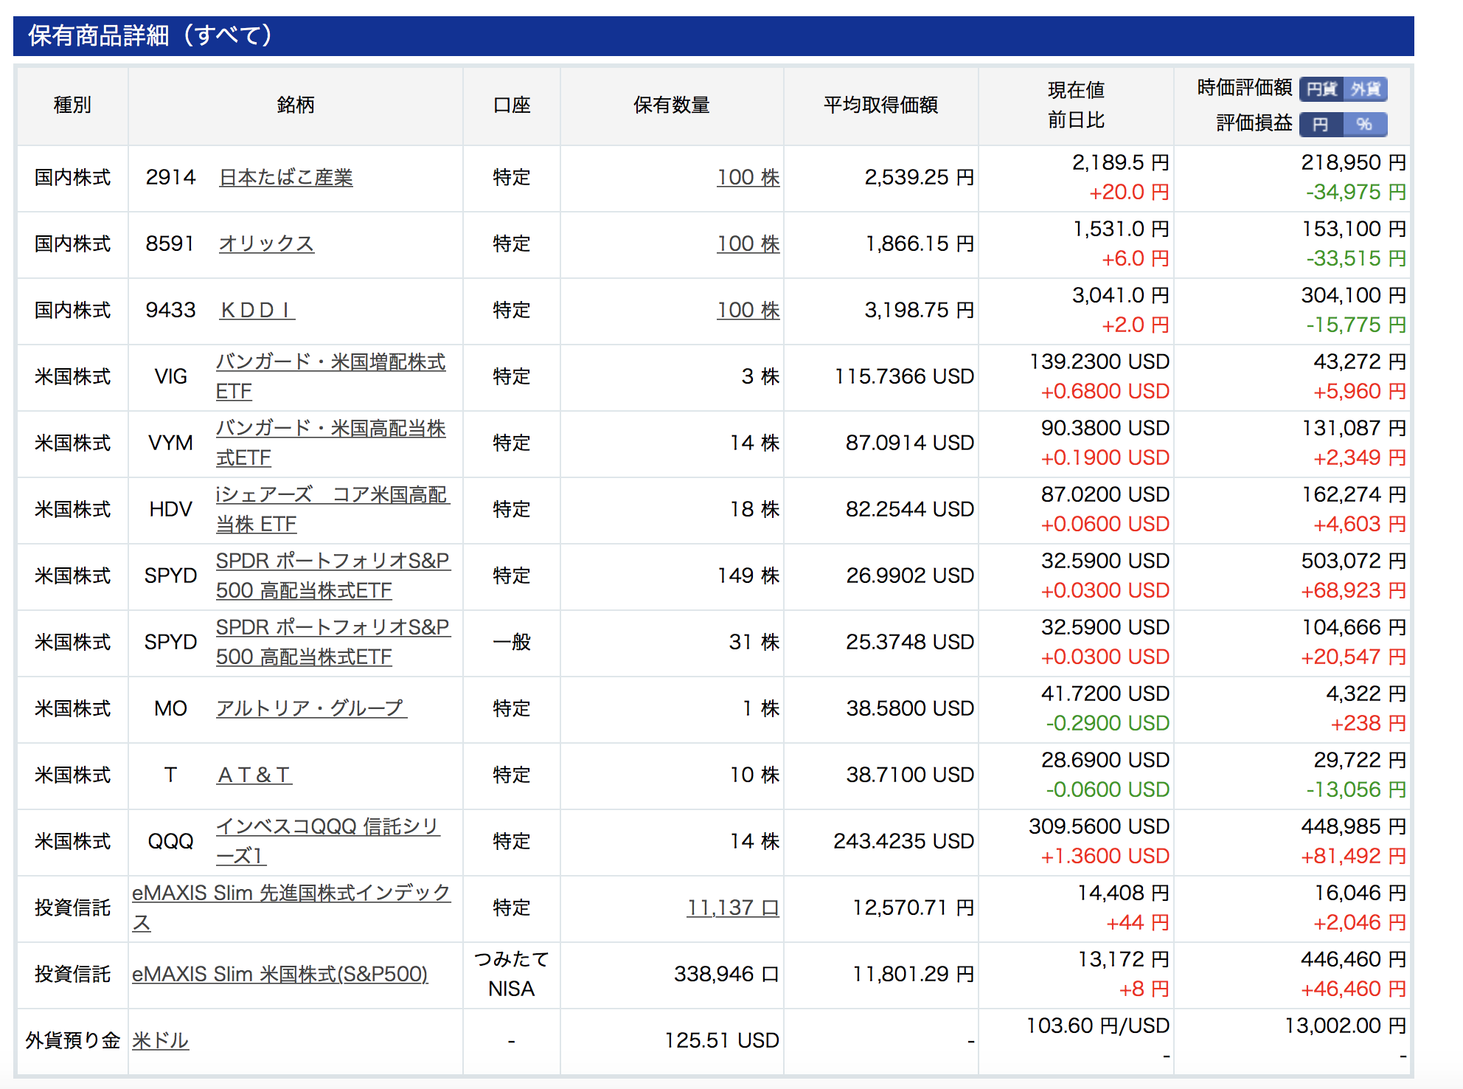Select ticker code 2914

coord(170,178)
